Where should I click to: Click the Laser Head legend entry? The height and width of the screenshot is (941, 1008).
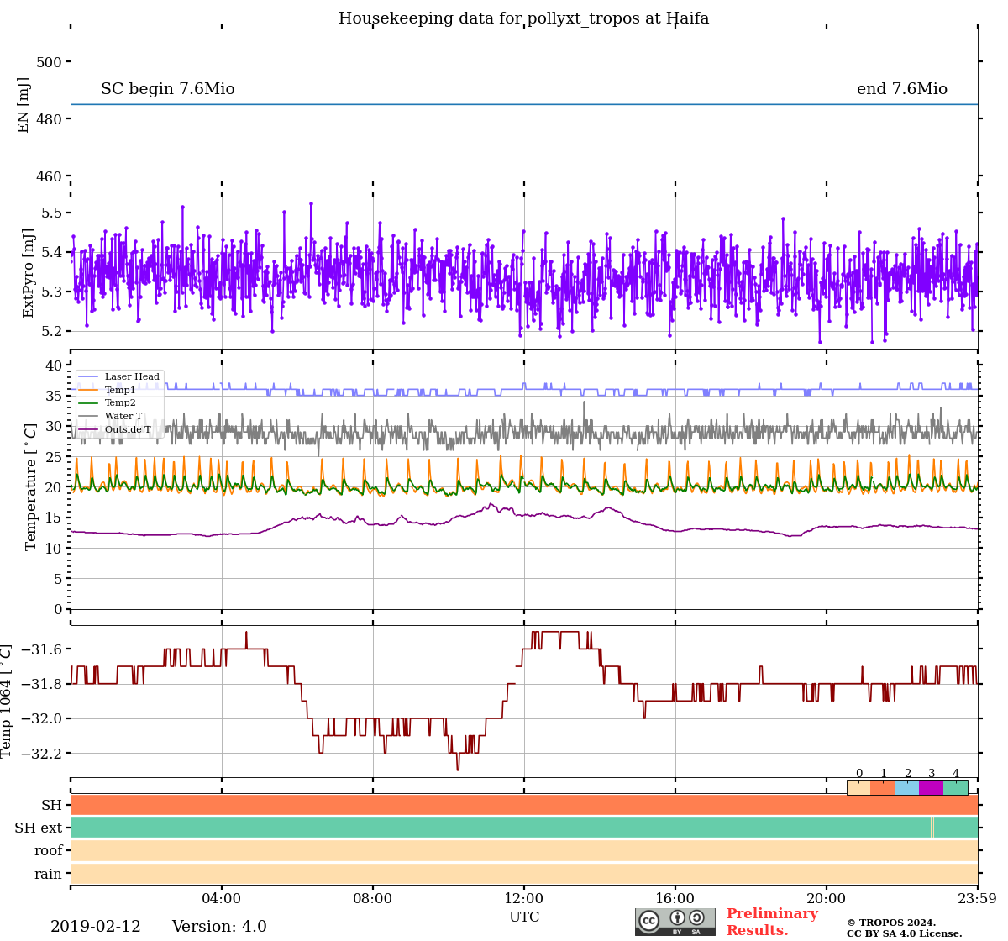[119, 376]
